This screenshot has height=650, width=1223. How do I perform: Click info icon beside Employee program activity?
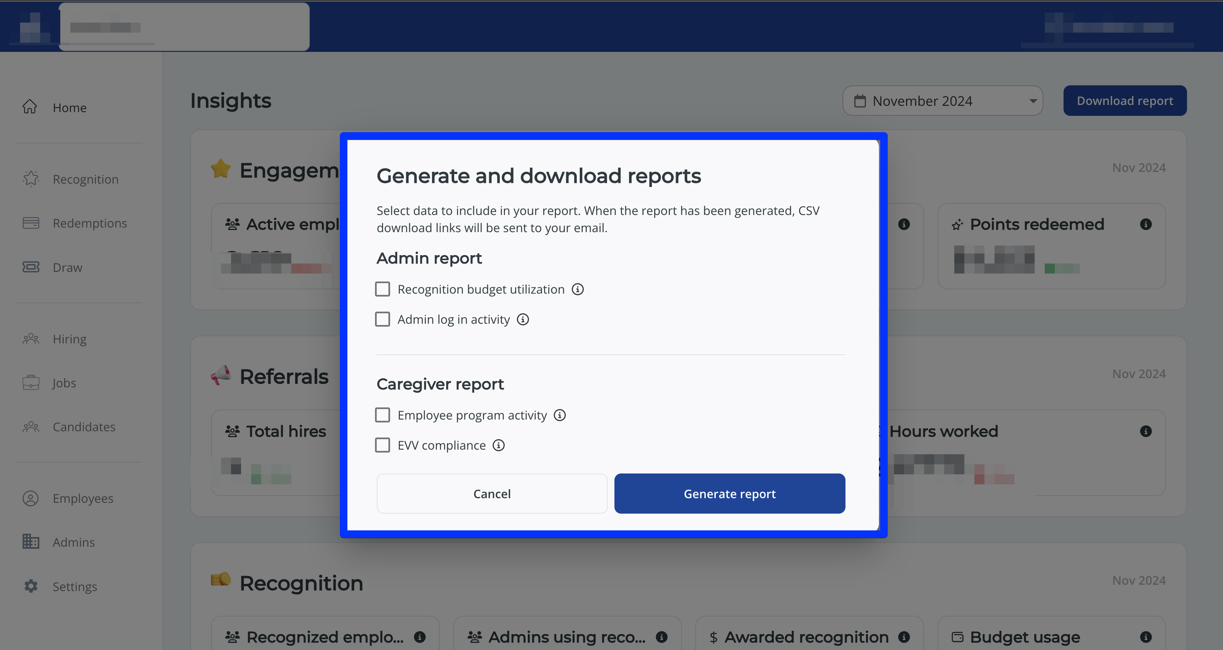point(560,415)
